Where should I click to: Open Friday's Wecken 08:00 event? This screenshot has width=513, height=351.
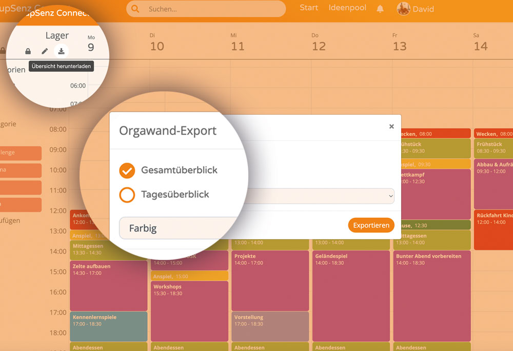[436, 133]
